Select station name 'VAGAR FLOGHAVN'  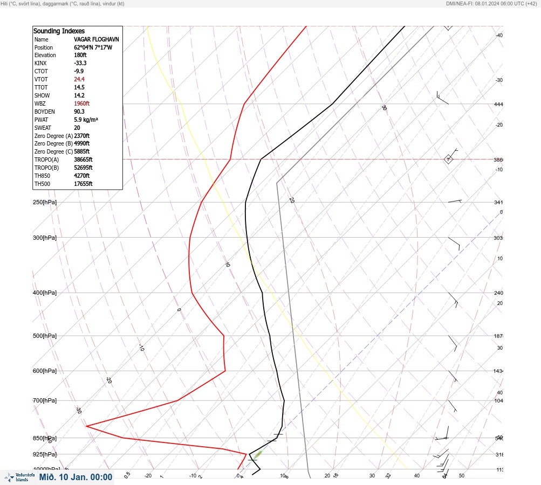point(96,39)
